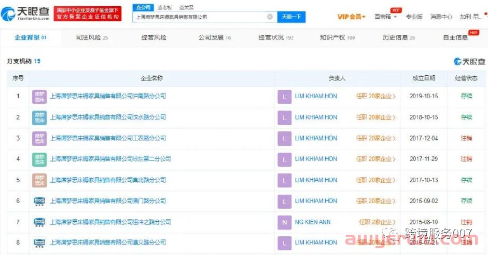Expand 任职 20家企业 in row 1
Image resolution: width=488 pixels, height=255 pixels.
[375, 96]
